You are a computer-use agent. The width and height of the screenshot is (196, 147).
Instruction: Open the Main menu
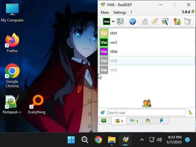coord(105,13)
